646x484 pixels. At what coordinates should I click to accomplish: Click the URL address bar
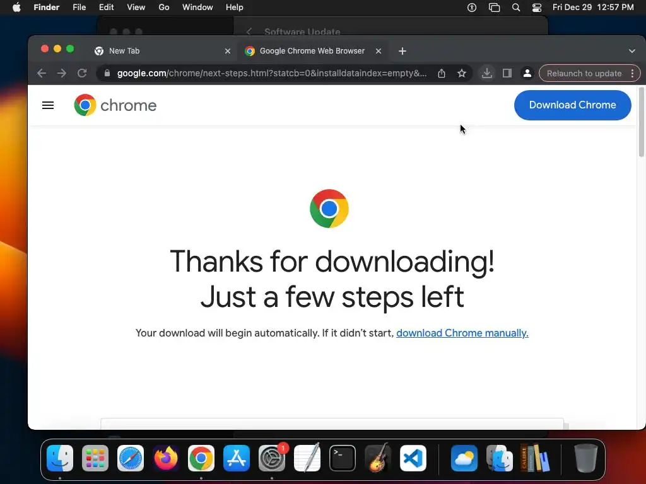coord(272,73)
